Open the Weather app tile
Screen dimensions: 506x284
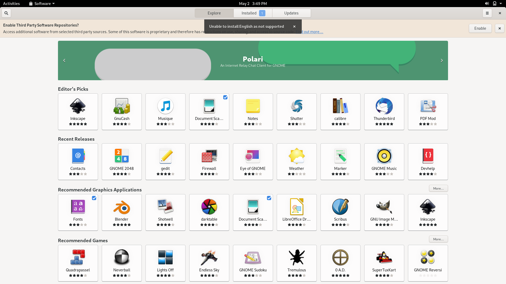[296, 161]
